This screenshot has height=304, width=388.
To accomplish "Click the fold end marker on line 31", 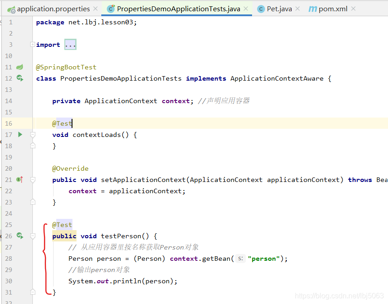I will coord(33,292).
